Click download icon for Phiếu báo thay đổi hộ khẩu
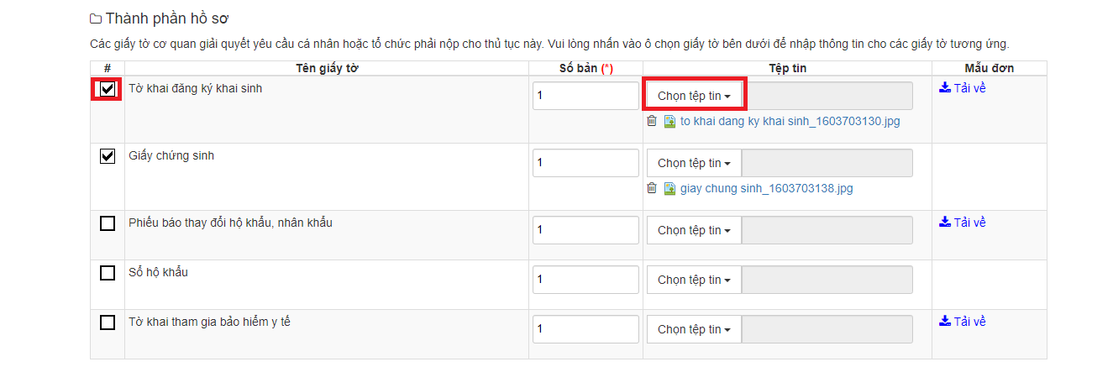This screenshot has height=367, width=1113. coord(944,222)
